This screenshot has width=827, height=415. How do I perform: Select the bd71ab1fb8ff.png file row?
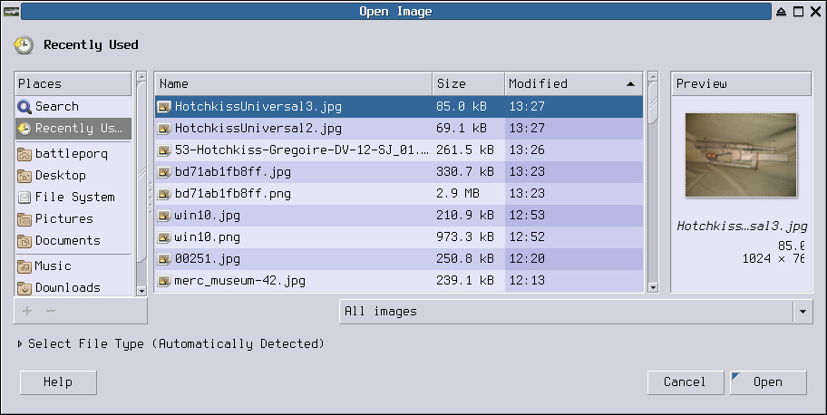pos(399,194)
